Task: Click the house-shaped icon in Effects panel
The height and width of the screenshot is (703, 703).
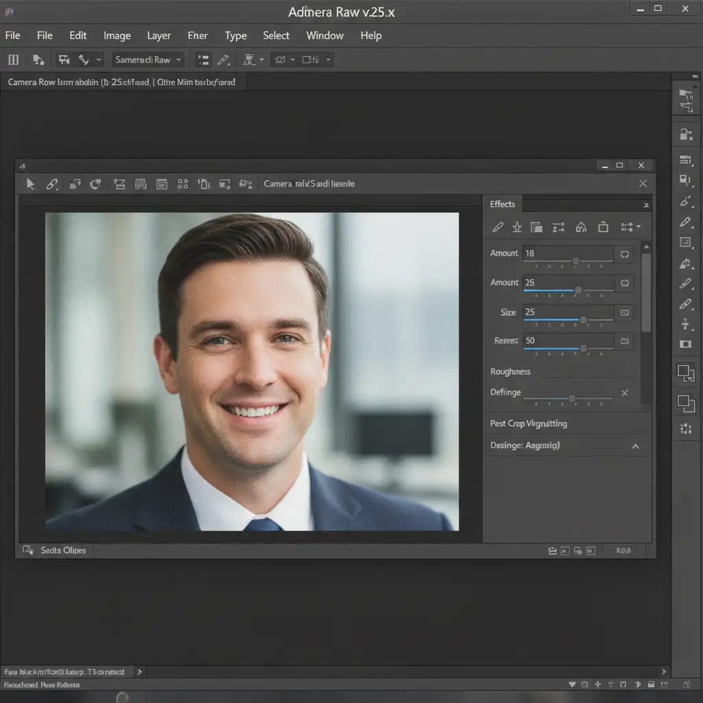Action: pyautogui.click(x=581, y=227)
